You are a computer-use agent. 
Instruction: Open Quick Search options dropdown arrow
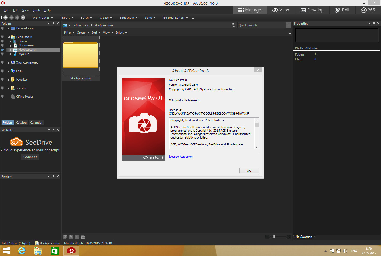[x=288, y=25]
